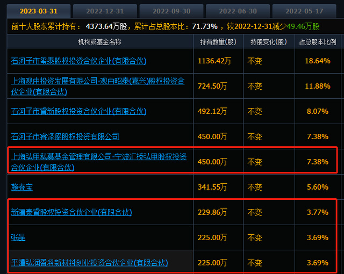Switch to the 2022-06-30 tab

tap(238, 11)
